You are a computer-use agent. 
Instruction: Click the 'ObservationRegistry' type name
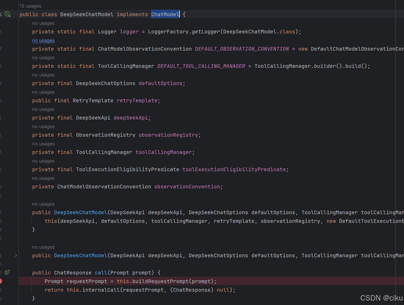pos(106,135)
